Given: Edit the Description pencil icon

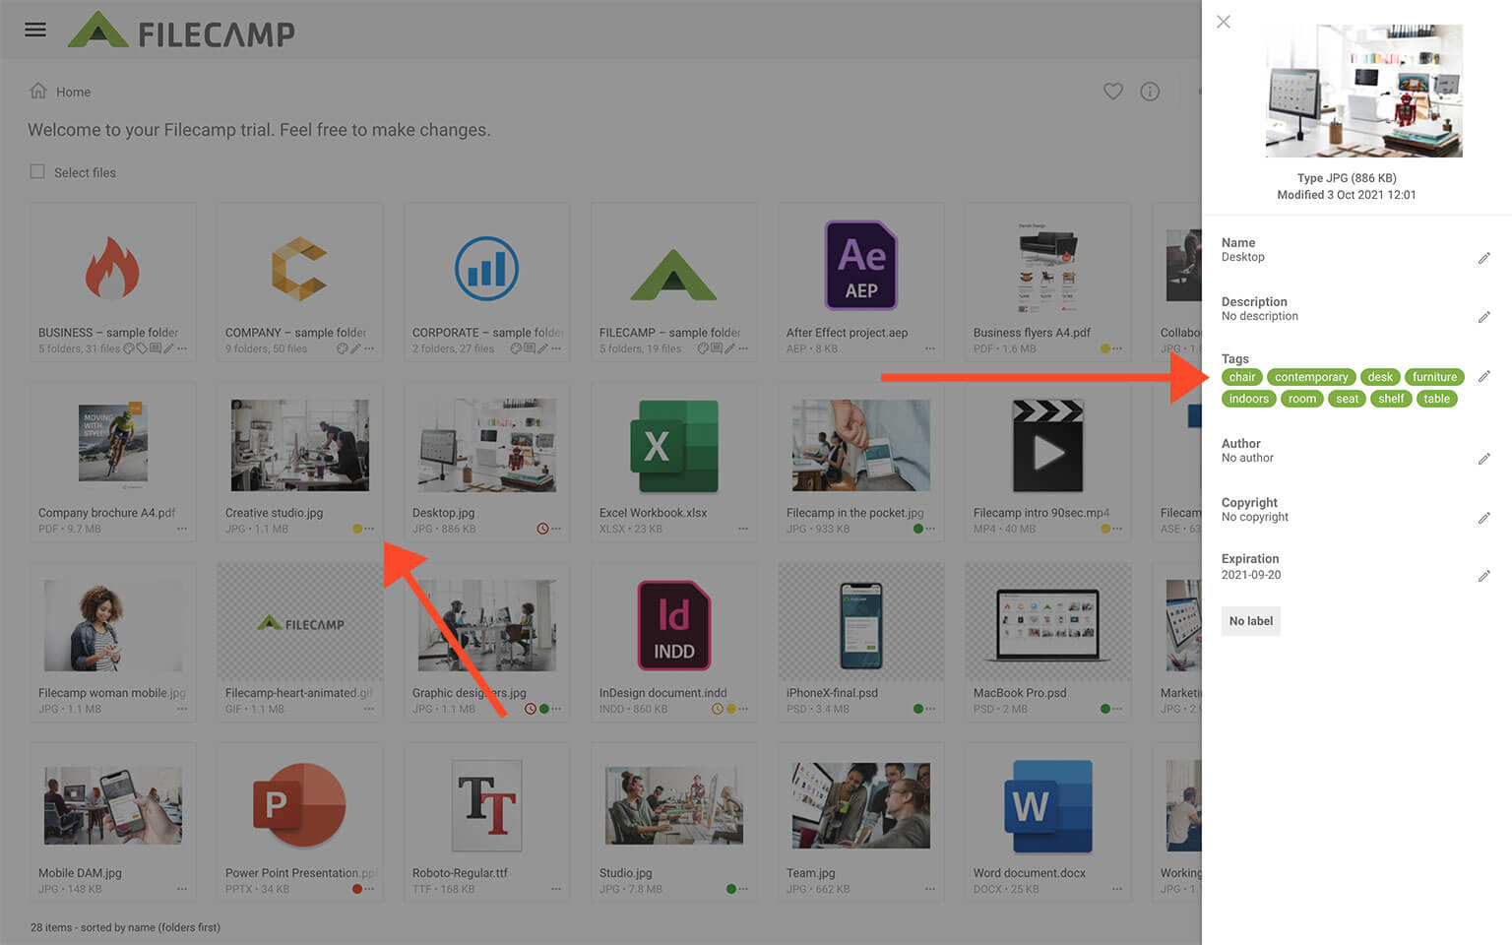Looking at the screenshot, I should [x=1484, y=317].
